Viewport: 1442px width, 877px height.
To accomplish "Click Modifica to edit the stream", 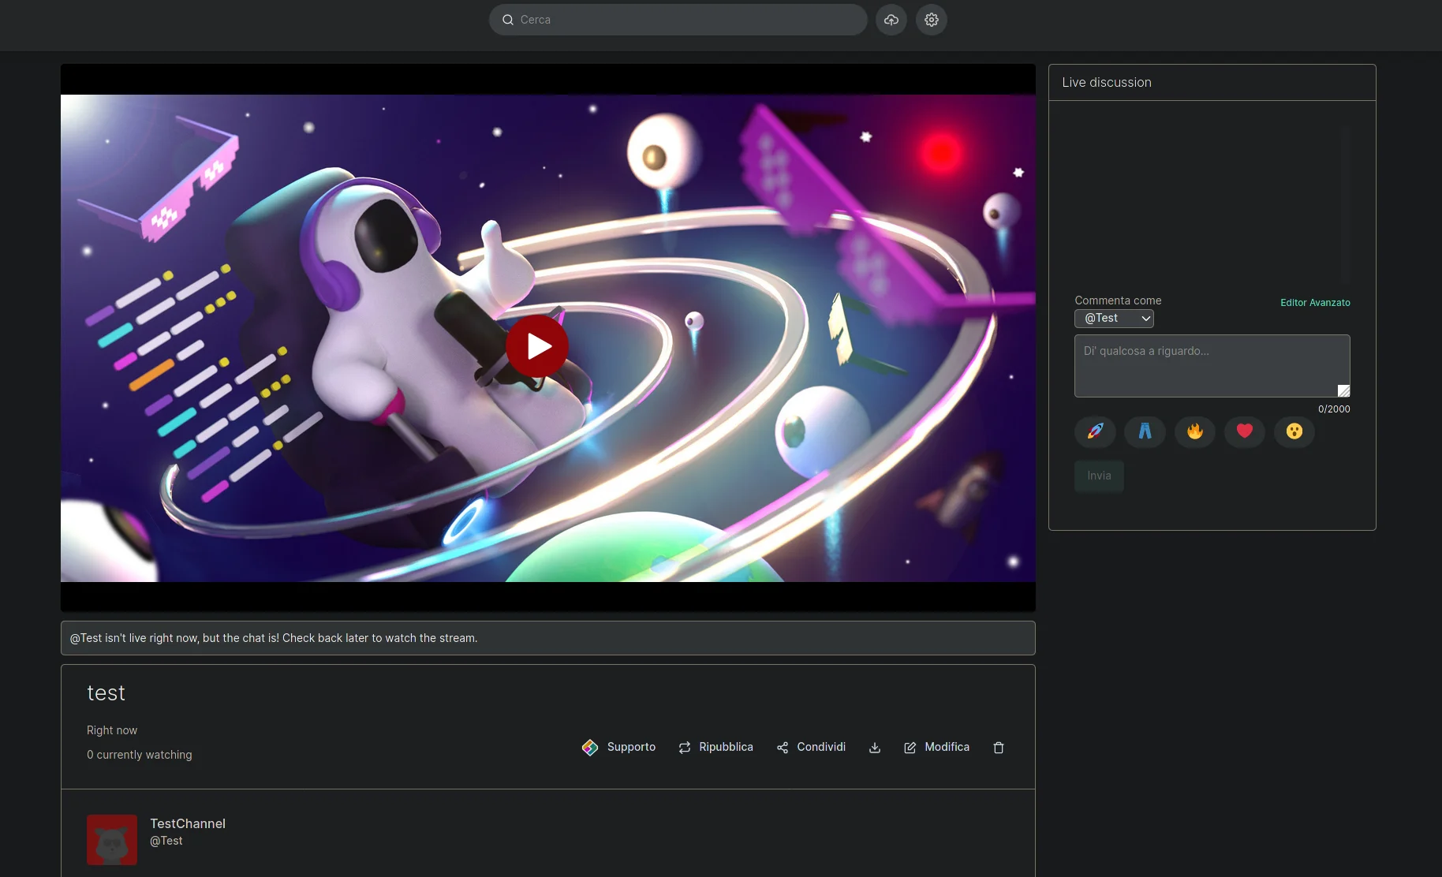I will tap(936, 747).
